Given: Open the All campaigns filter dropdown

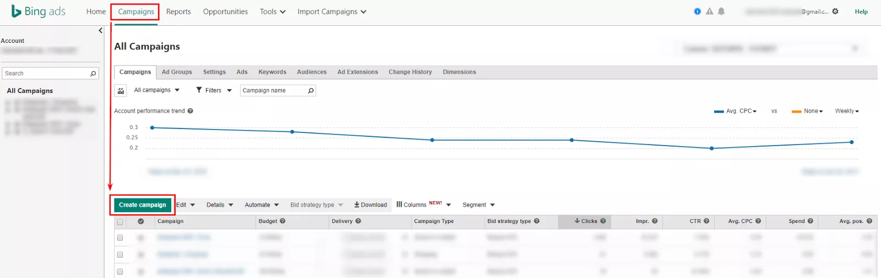Looking at the screenshot, I should tap(157, 90).
